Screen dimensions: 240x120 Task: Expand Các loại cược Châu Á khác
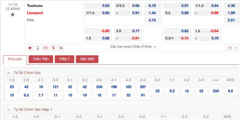(x=133, y=46)
